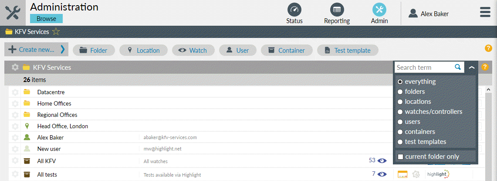
Task: Open the hamburger main menu
Action: click(x=485, y=12)
